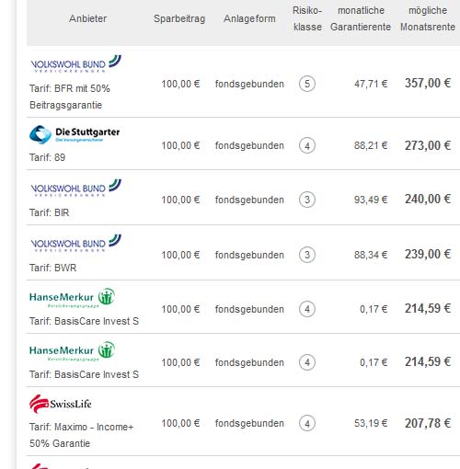Click risk class 3 icon for Tarif BIR
The image size is (460, 469).
[x=307, y=200]
